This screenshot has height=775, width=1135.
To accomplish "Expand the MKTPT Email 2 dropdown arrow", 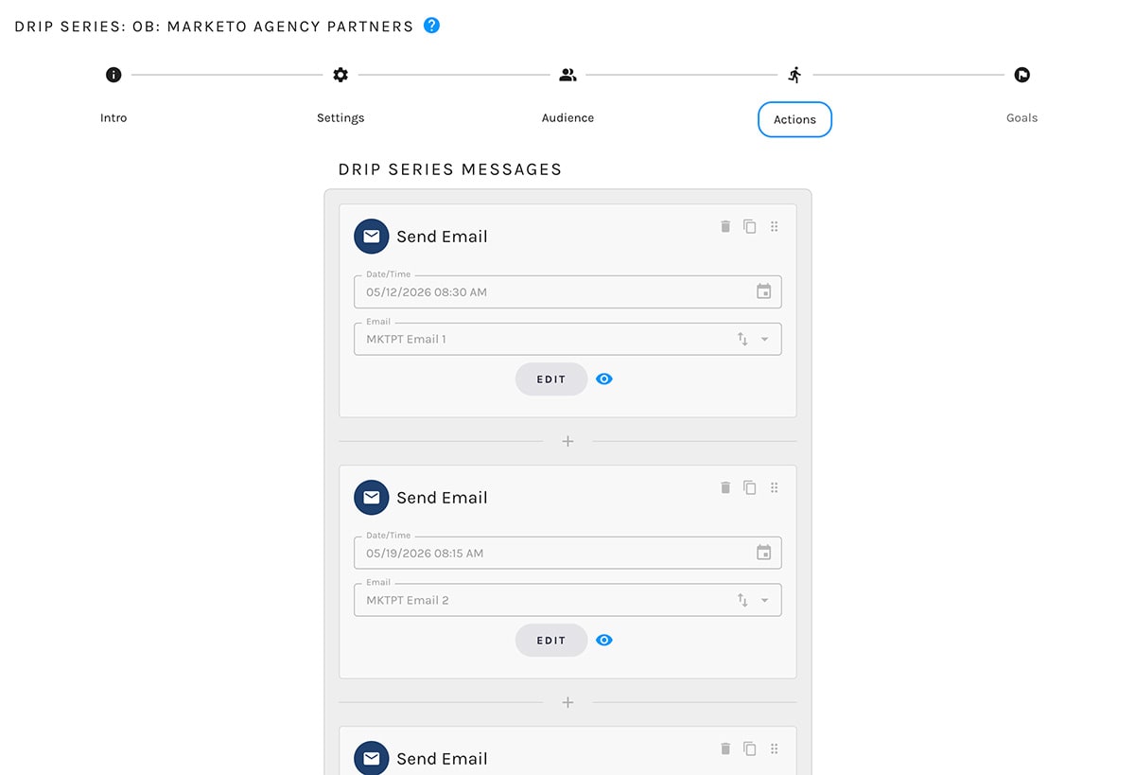I will coord(764,601).
